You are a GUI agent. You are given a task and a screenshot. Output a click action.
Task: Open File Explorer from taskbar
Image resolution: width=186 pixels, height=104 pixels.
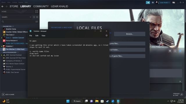[x=97, y=101]
